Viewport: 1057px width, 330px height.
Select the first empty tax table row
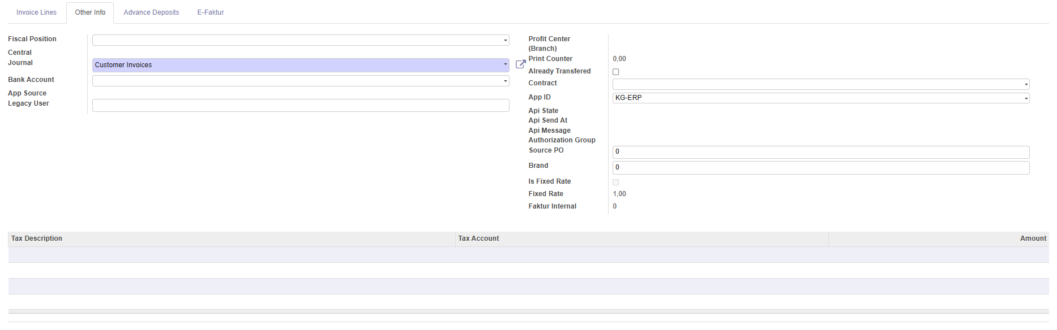point(528,255)
